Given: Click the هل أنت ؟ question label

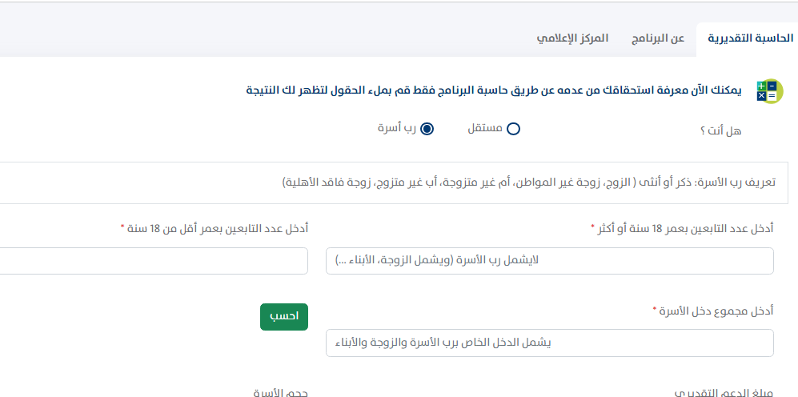Looking at the screenshot, I should point(720,130).
